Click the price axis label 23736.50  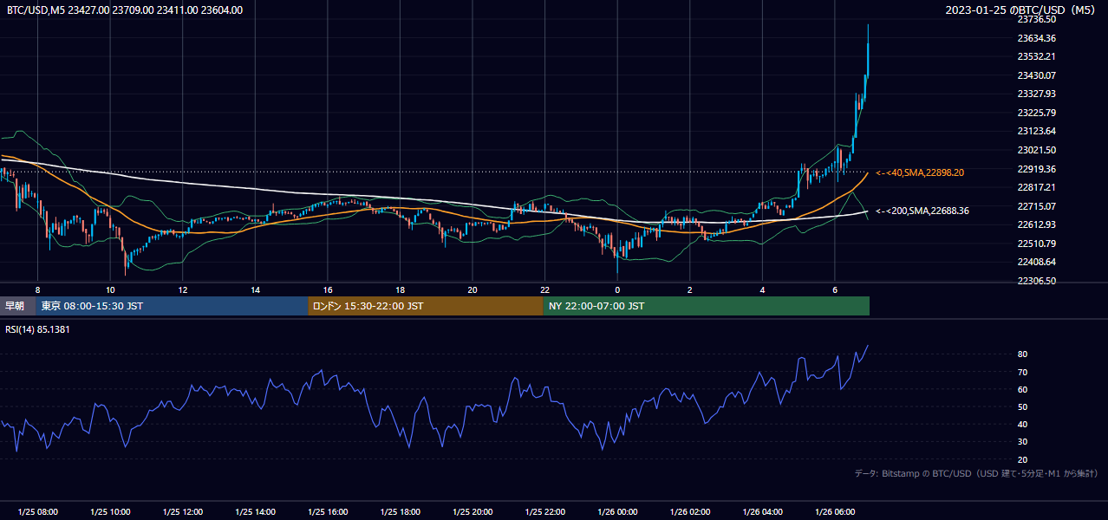[x=1036, y=19]
